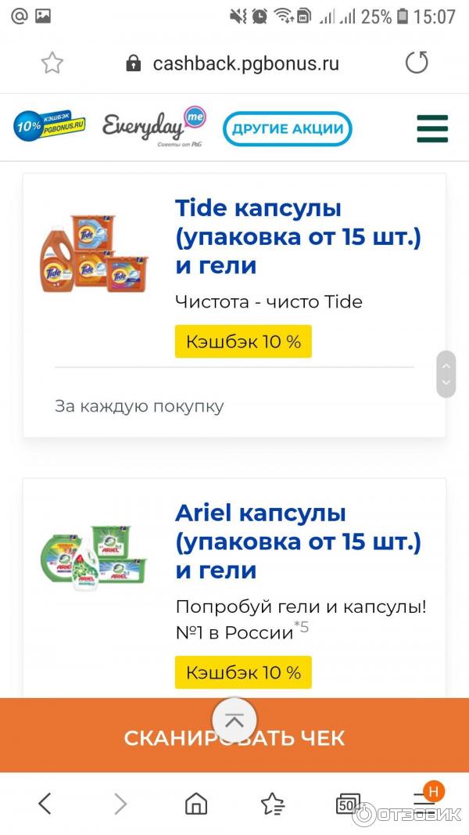Screen dimensions: 469x835
Task: Go back with browser back arrow
Action: tap(45, 803)
